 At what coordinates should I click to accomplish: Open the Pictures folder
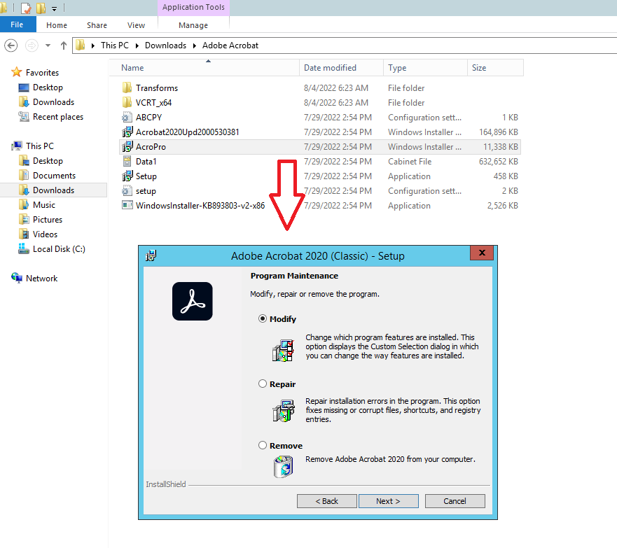click(47, 219)
